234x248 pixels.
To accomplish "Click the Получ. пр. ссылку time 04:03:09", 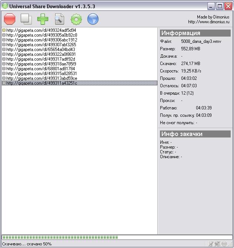I will pyautogui.click(x=204, y=115).
